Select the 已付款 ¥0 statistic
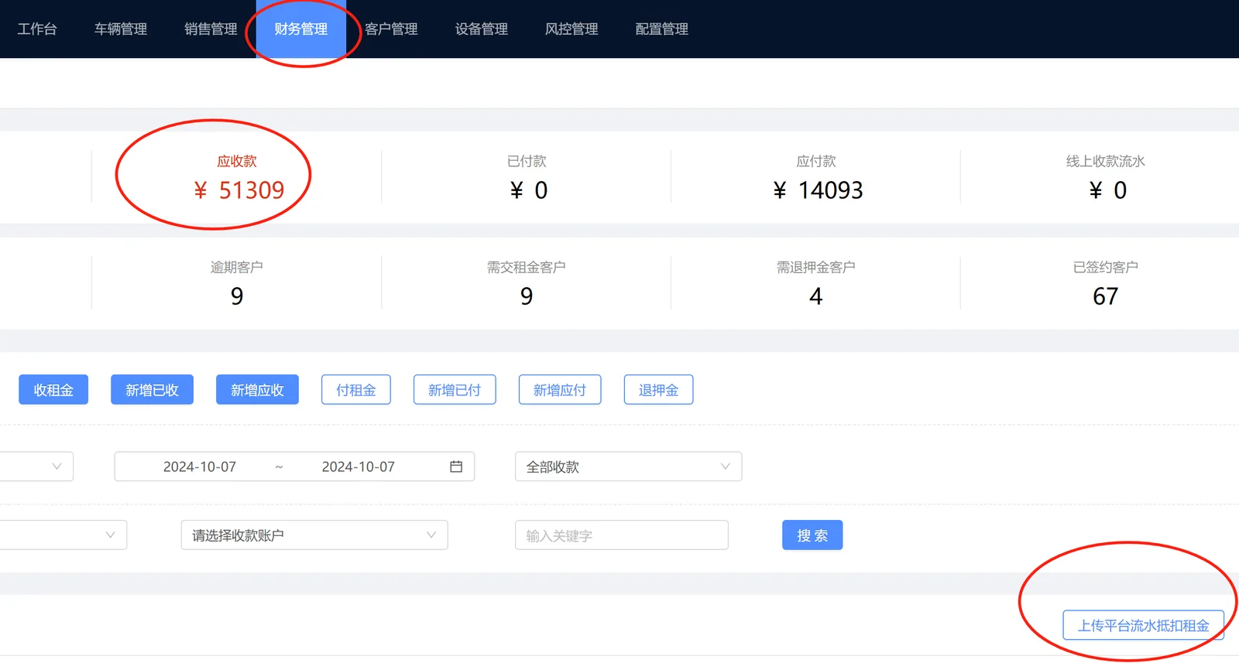This screenshot has height=663, width=1239. [527, 177]
